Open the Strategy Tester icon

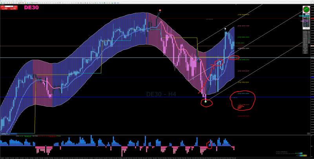coord(16,3)
